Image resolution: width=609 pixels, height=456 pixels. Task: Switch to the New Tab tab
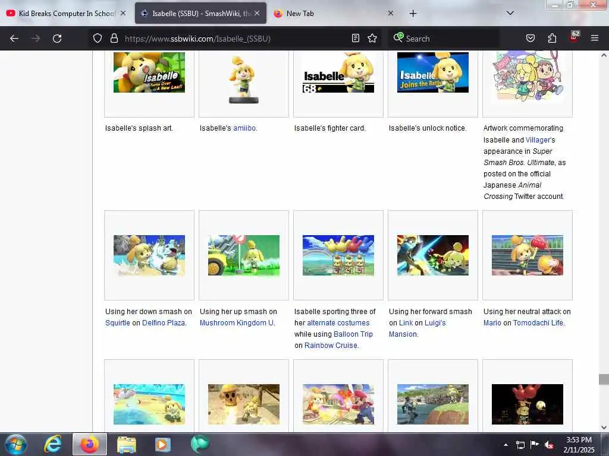(334, 13)
